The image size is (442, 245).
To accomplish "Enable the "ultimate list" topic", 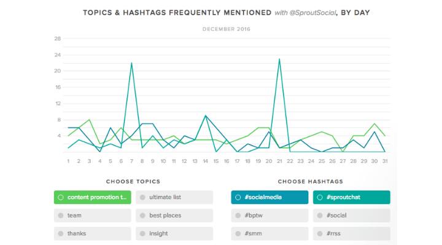I will pyautogui.click(x=174, y=197).
